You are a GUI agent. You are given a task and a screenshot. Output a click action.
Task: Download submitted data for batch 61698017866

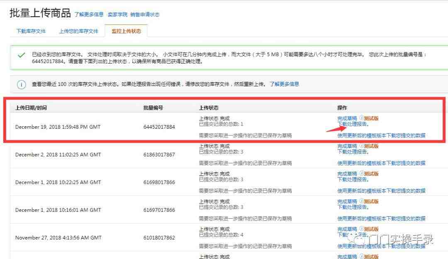(x=382, y=191)
